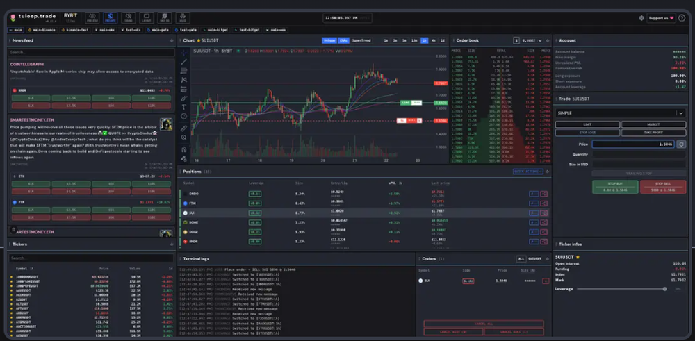Open the Quick Actions dropdown
This screenshot has height=341, width=695.
(528, 172)
